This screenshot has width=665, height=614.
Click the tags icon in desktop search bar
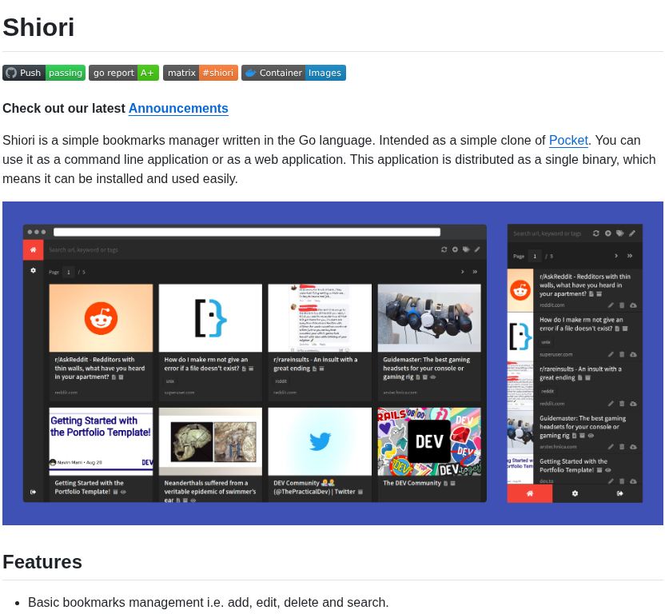click(x=466, y=249)
